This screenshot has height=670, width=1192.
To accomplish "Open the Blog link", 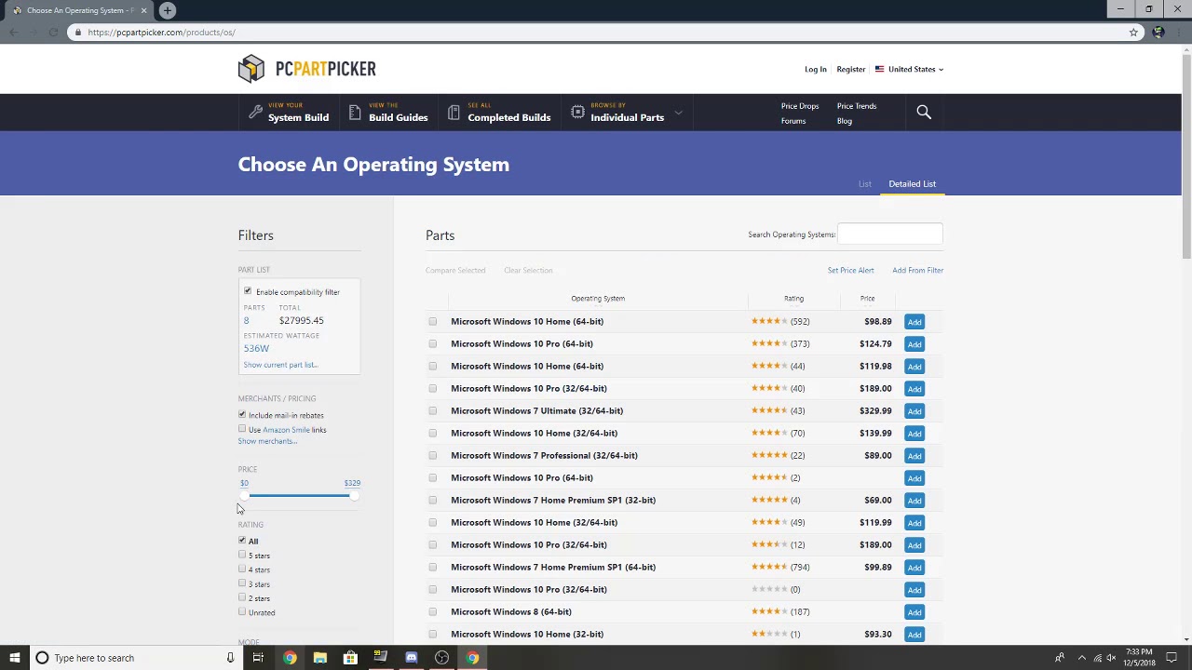I will click(844, 121).
